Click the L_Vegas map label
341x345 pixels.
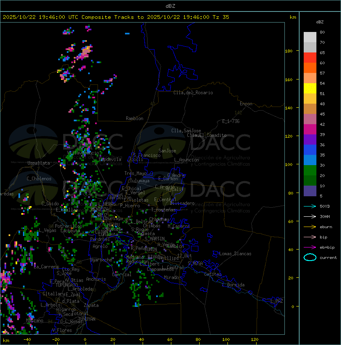pyautogui.click(x=48, y=230)
